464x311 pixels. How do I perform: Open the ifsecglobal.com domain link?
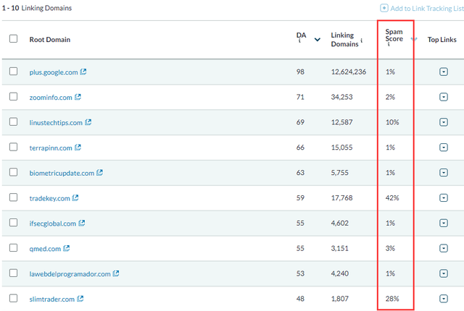[53, 223]
